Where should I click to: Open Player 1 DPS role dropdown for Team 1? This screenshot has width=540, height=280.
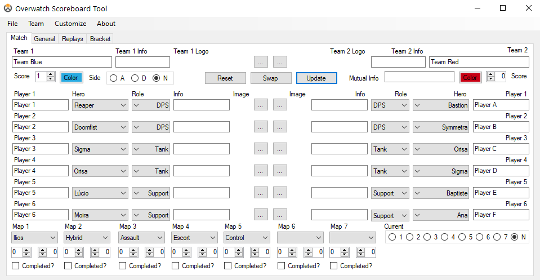(x=151, y=105)
